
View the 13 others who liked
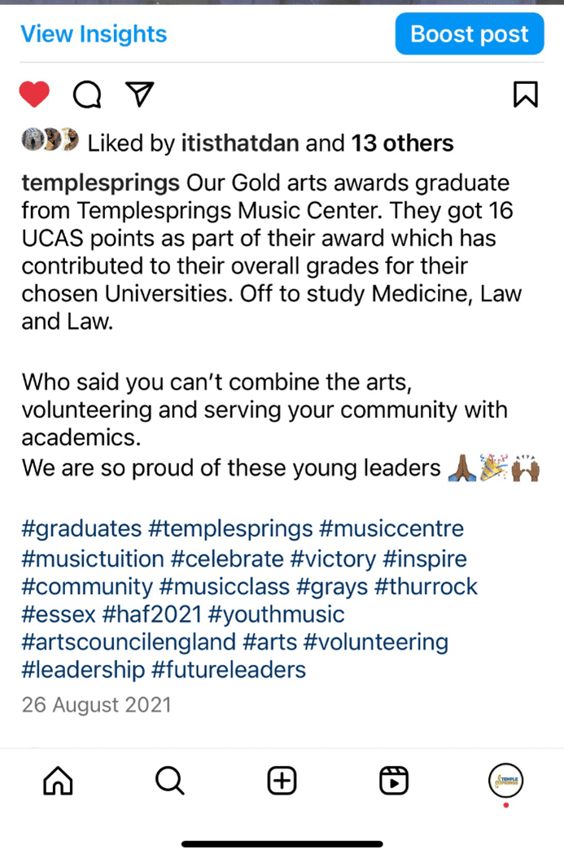tap(402, 144)
